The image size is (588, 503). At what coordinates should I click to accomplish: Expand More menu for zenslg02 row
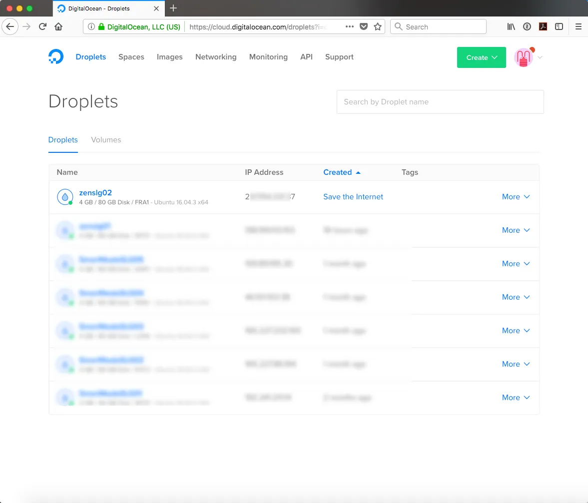point(516,197)
